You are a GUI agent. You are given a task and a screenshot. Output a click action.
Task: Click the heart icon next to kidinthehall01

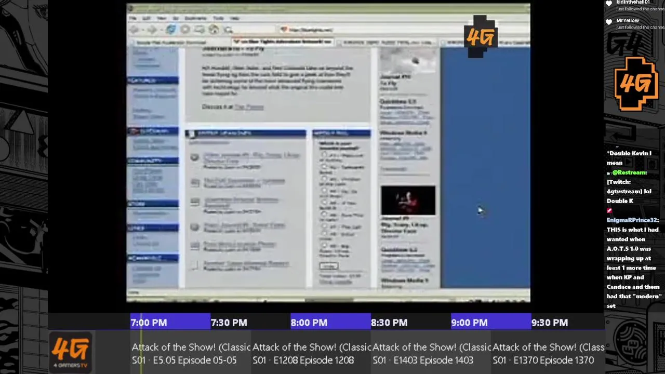click(609, 4)
